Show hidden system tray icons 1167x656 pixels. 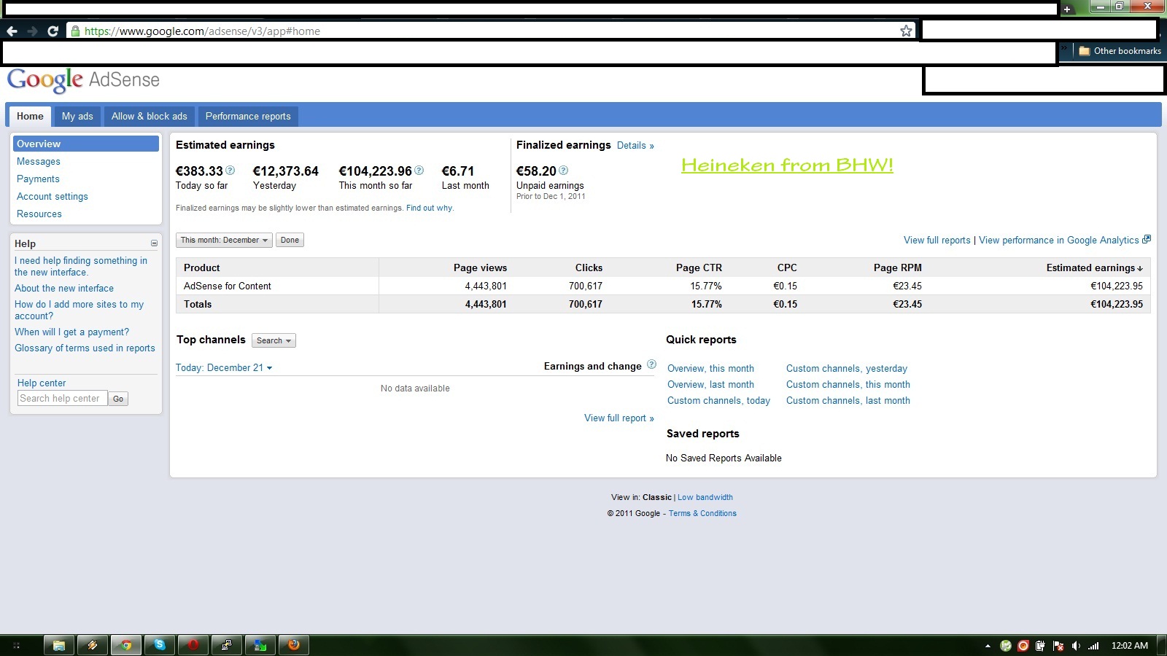[988, 646]
